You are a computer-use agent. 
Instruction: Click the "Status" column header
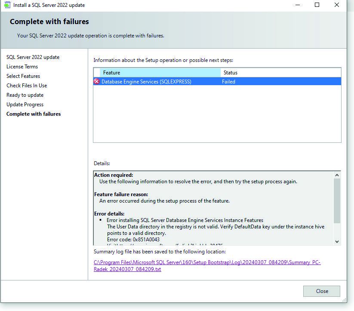tap(230, 72)
